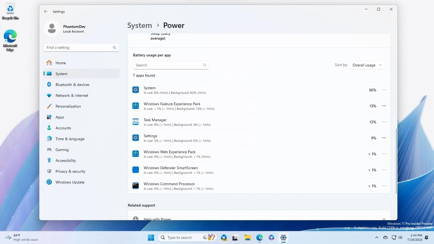Click the battery usage app search field

coord(169,65)
